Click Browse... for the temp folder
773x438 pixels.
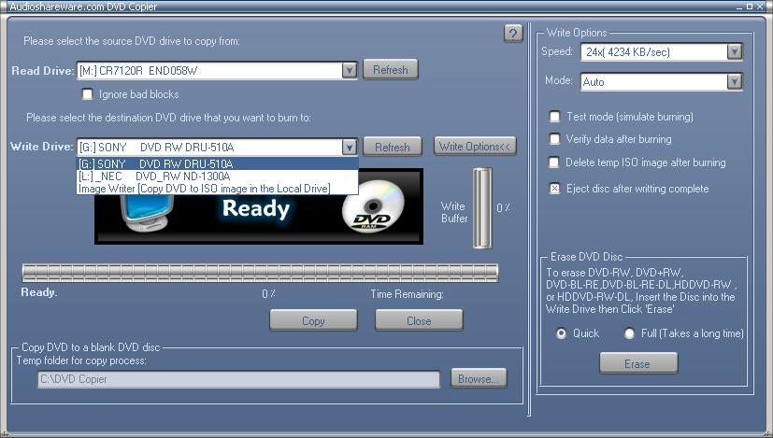coord(479,378)
